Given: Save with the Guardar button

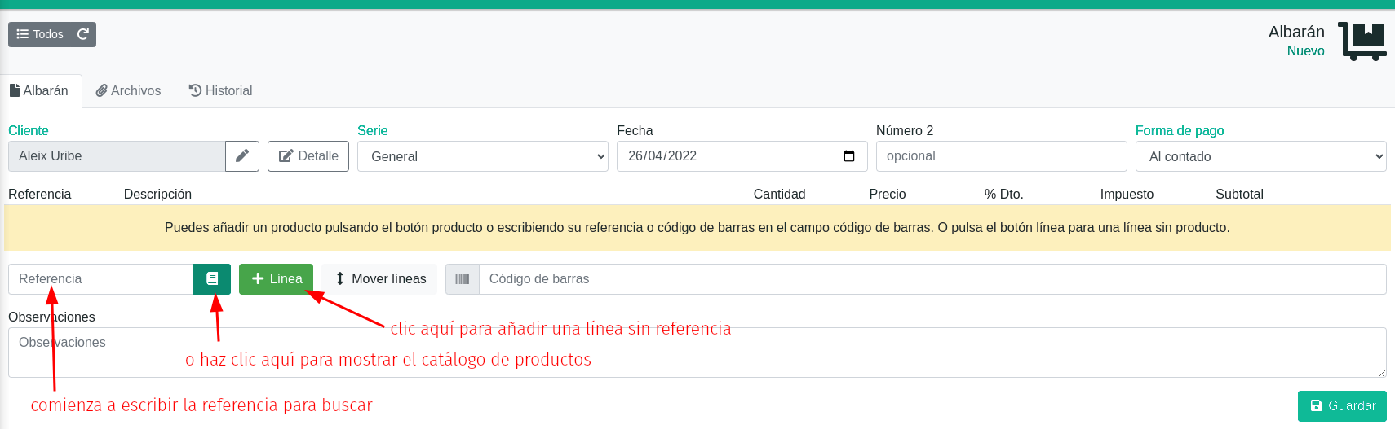Looking at the screenshot, I should [x=1342, y=406].
